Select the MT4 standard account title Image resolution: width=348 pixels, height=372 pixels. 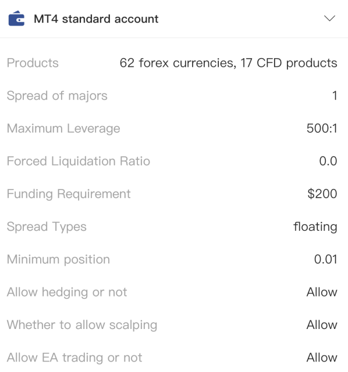[x=96, y=19]
